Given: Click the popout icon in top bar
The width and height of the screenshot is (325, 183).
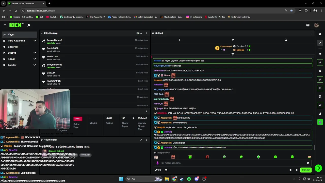Looking at the screenshot, I should pyautogui.click(x=308, y=25).
